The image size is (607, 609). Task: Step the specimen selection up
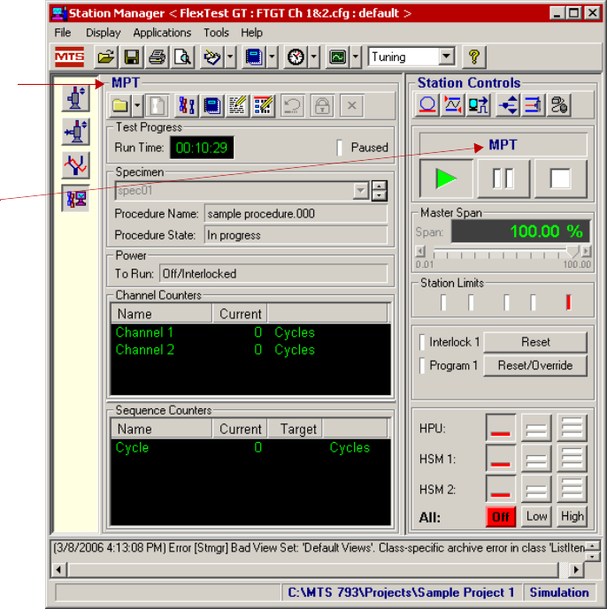pyautogui.click(x=379, y=186)
